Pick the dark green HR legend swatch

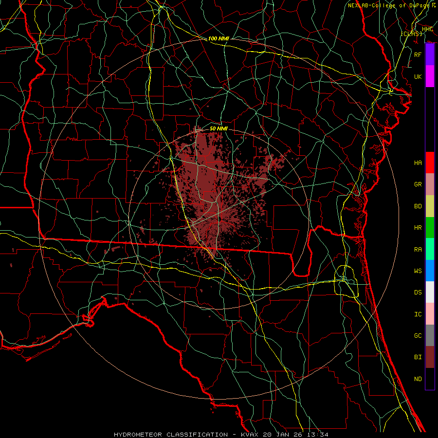pos(430,227)
